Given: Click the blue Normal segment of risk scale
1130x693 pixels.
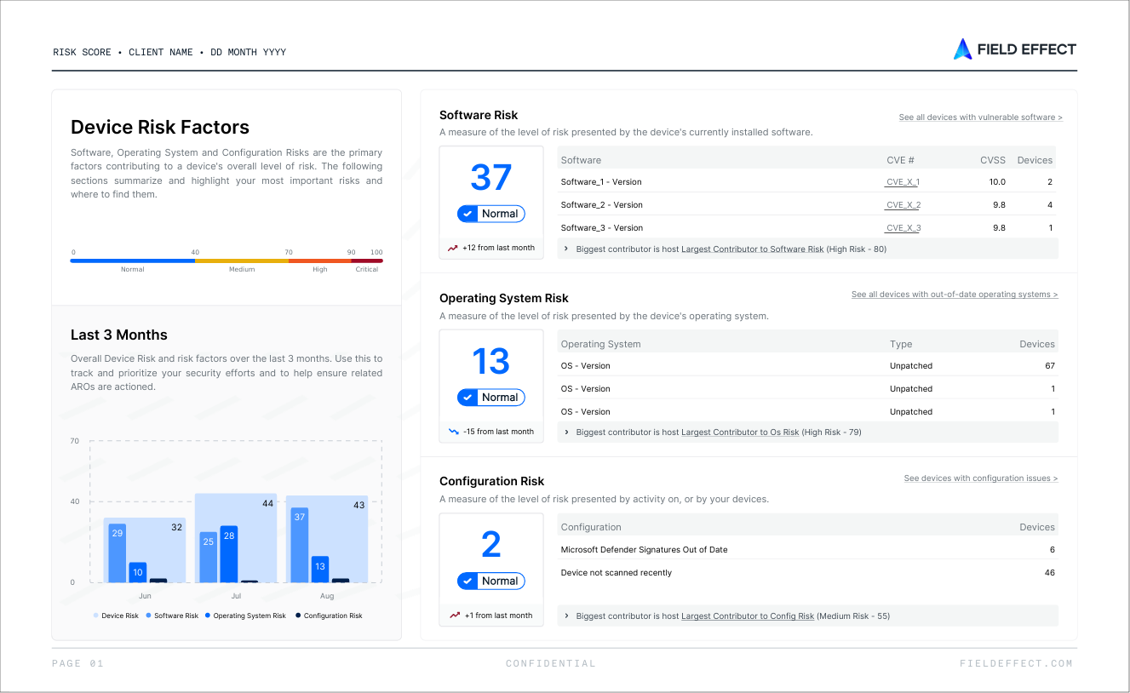Looking at the screenshot, I should (x=133, y=261).
